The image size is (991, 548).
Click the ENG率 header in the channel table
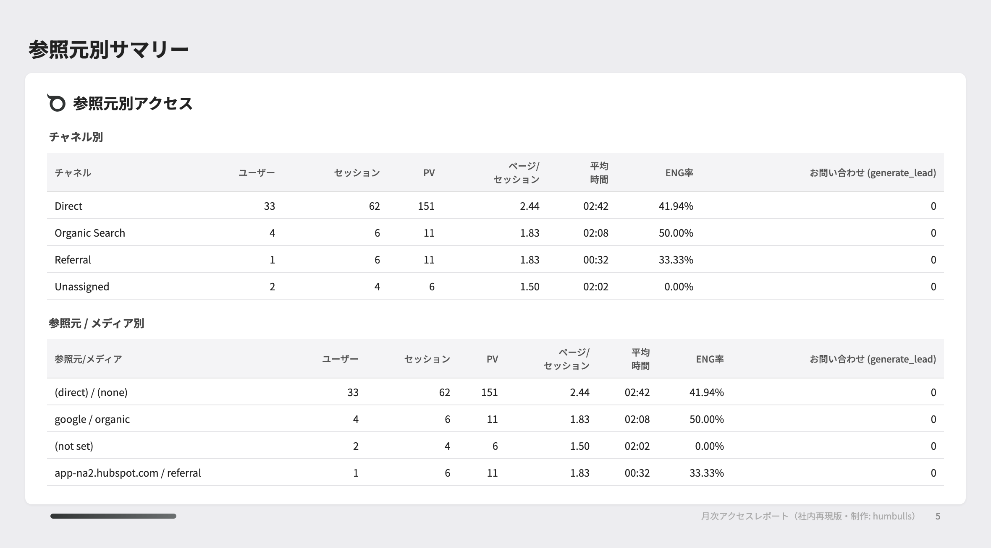(679, 172)
